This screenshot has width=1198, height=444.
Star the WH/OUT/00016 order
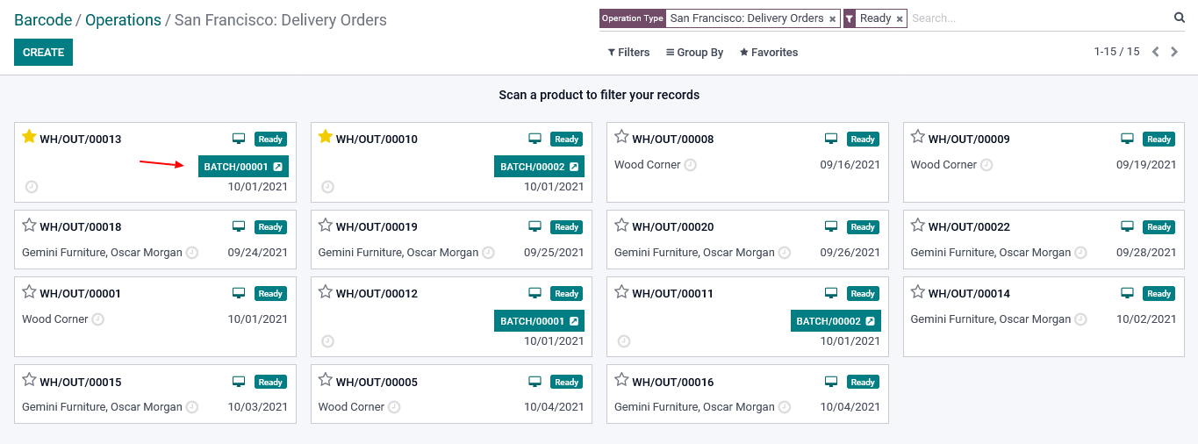pos(621,380)
